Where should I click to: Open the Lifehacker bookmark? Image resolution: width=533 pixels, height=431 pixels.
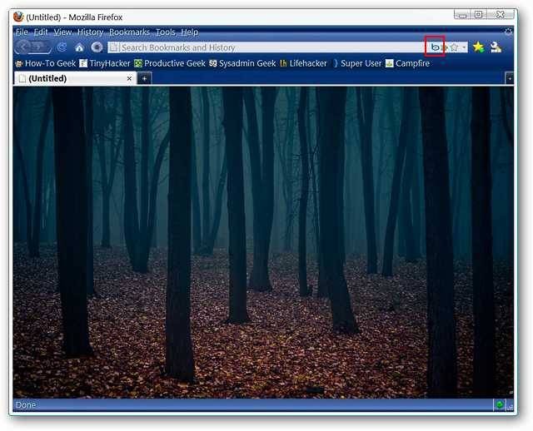(x=303, y=63)
